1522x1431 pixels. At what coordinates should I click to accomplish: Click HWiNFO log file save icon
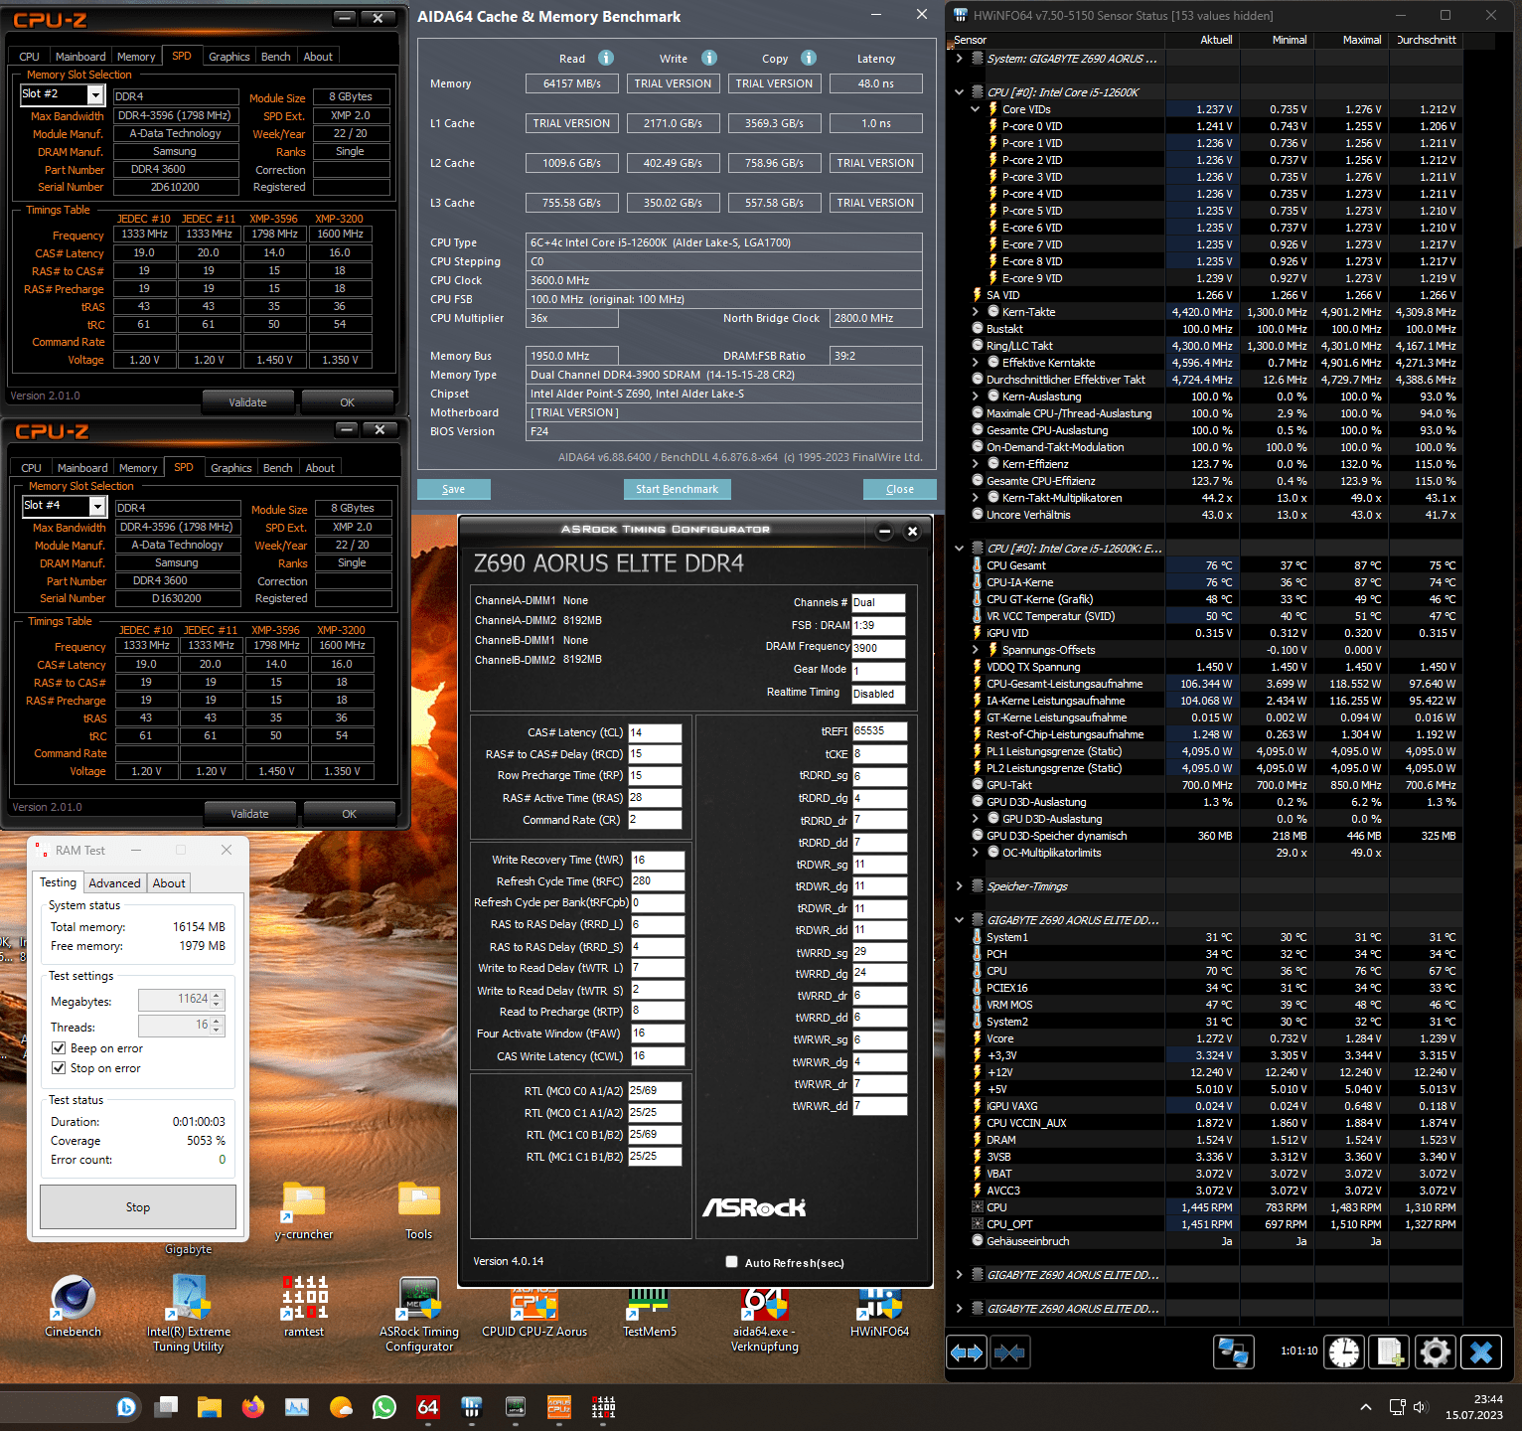tap(1390, 1352)
